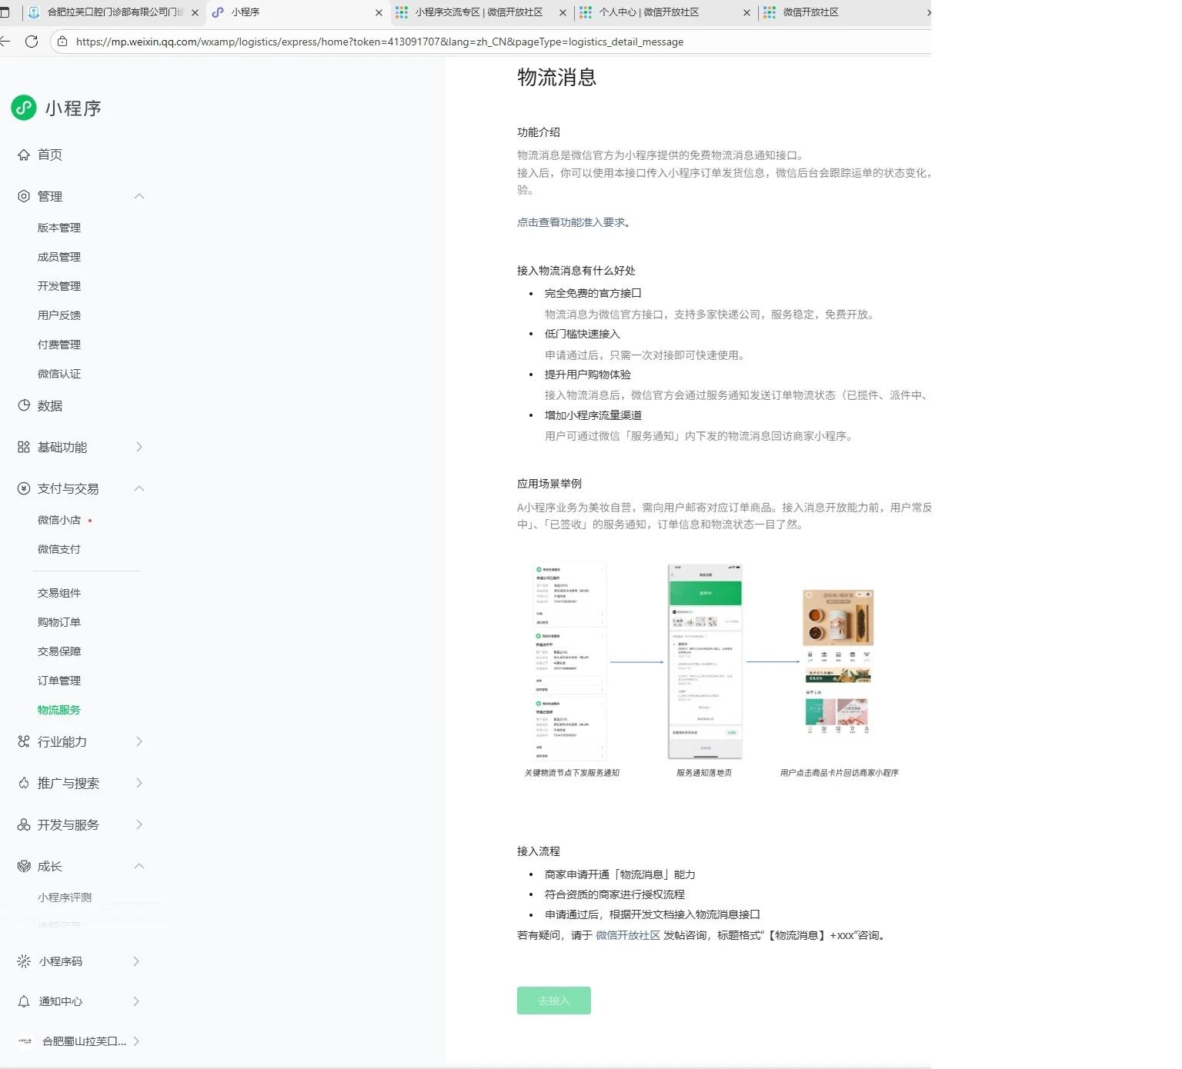1182x1069 pixels.
Task: Click the site lock icon in address bar
Action: (x=62, y=42)
